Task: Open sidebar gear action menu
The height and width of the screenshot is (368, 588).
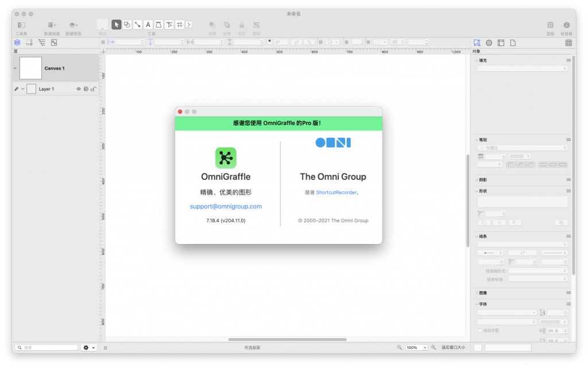Action: [x=89, y=348]
